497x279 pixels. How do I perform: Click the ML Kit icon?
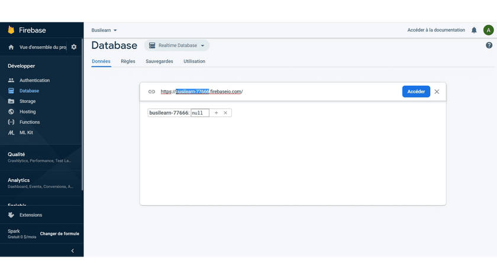tap(11, 132)
